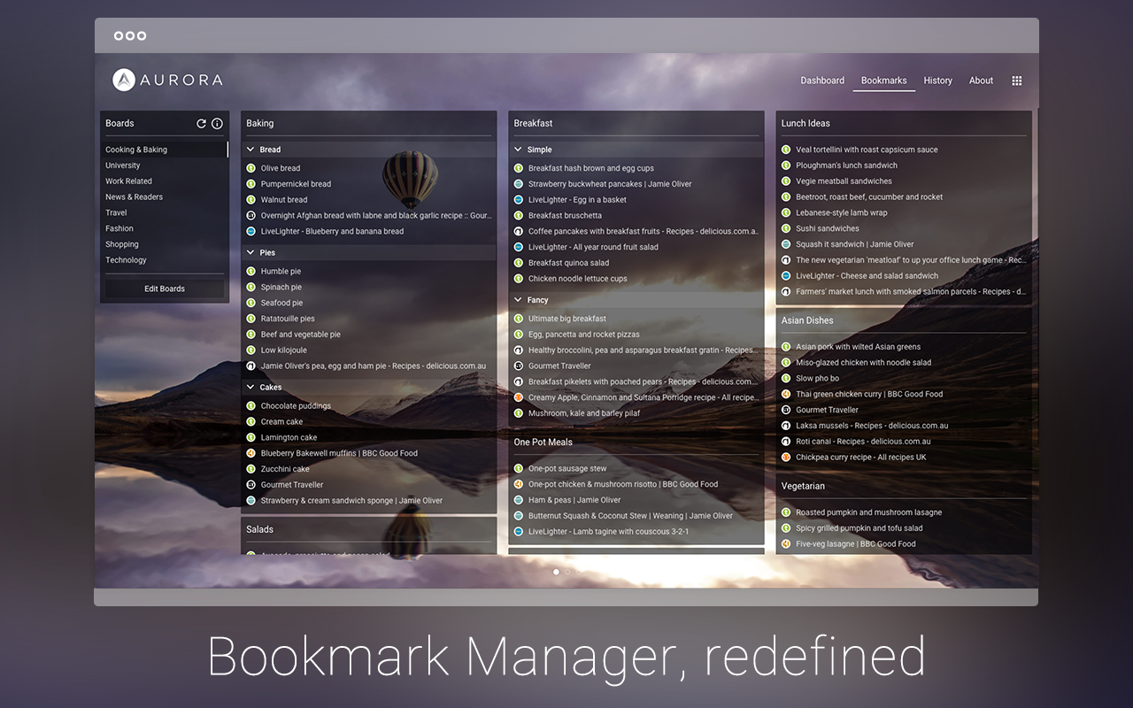Open the Ultimate big breakfast bookmark
This screenshot has width=1133, height=708.
click(567, 318)
